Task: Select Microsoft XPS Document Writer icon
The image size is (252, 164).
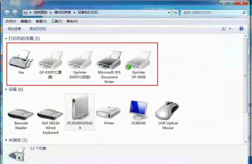Action: tap(109, 60)
